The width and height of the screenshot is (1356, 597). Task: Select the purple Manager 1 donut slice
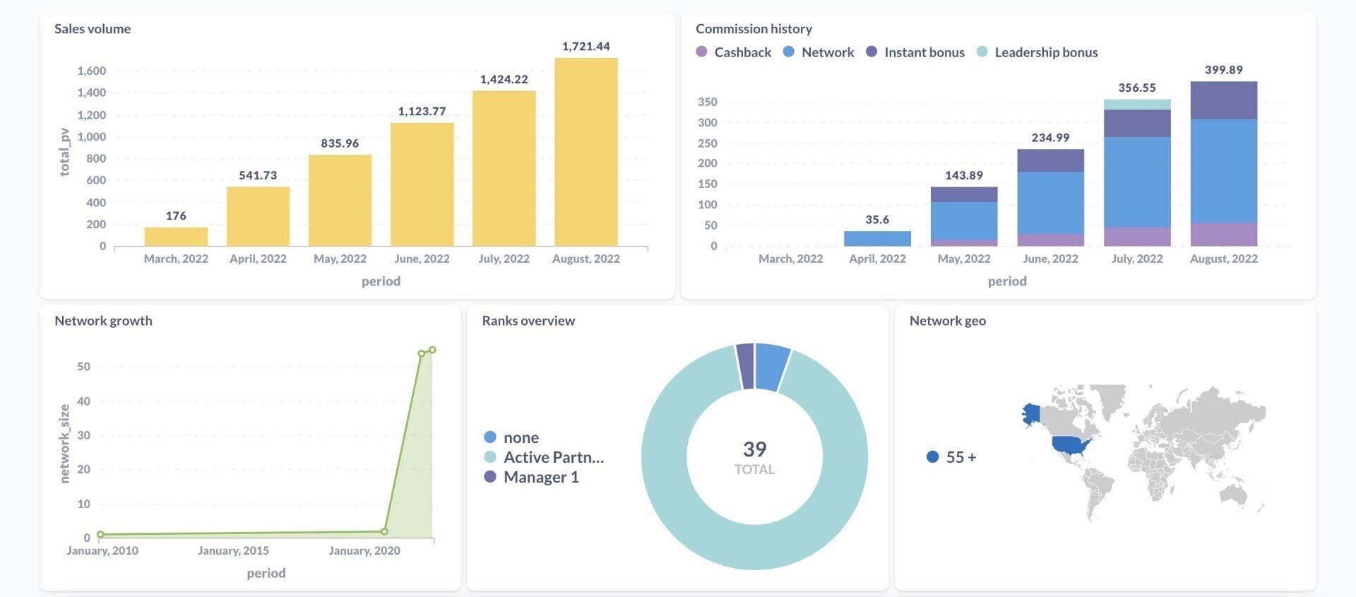tap(745, 366)
